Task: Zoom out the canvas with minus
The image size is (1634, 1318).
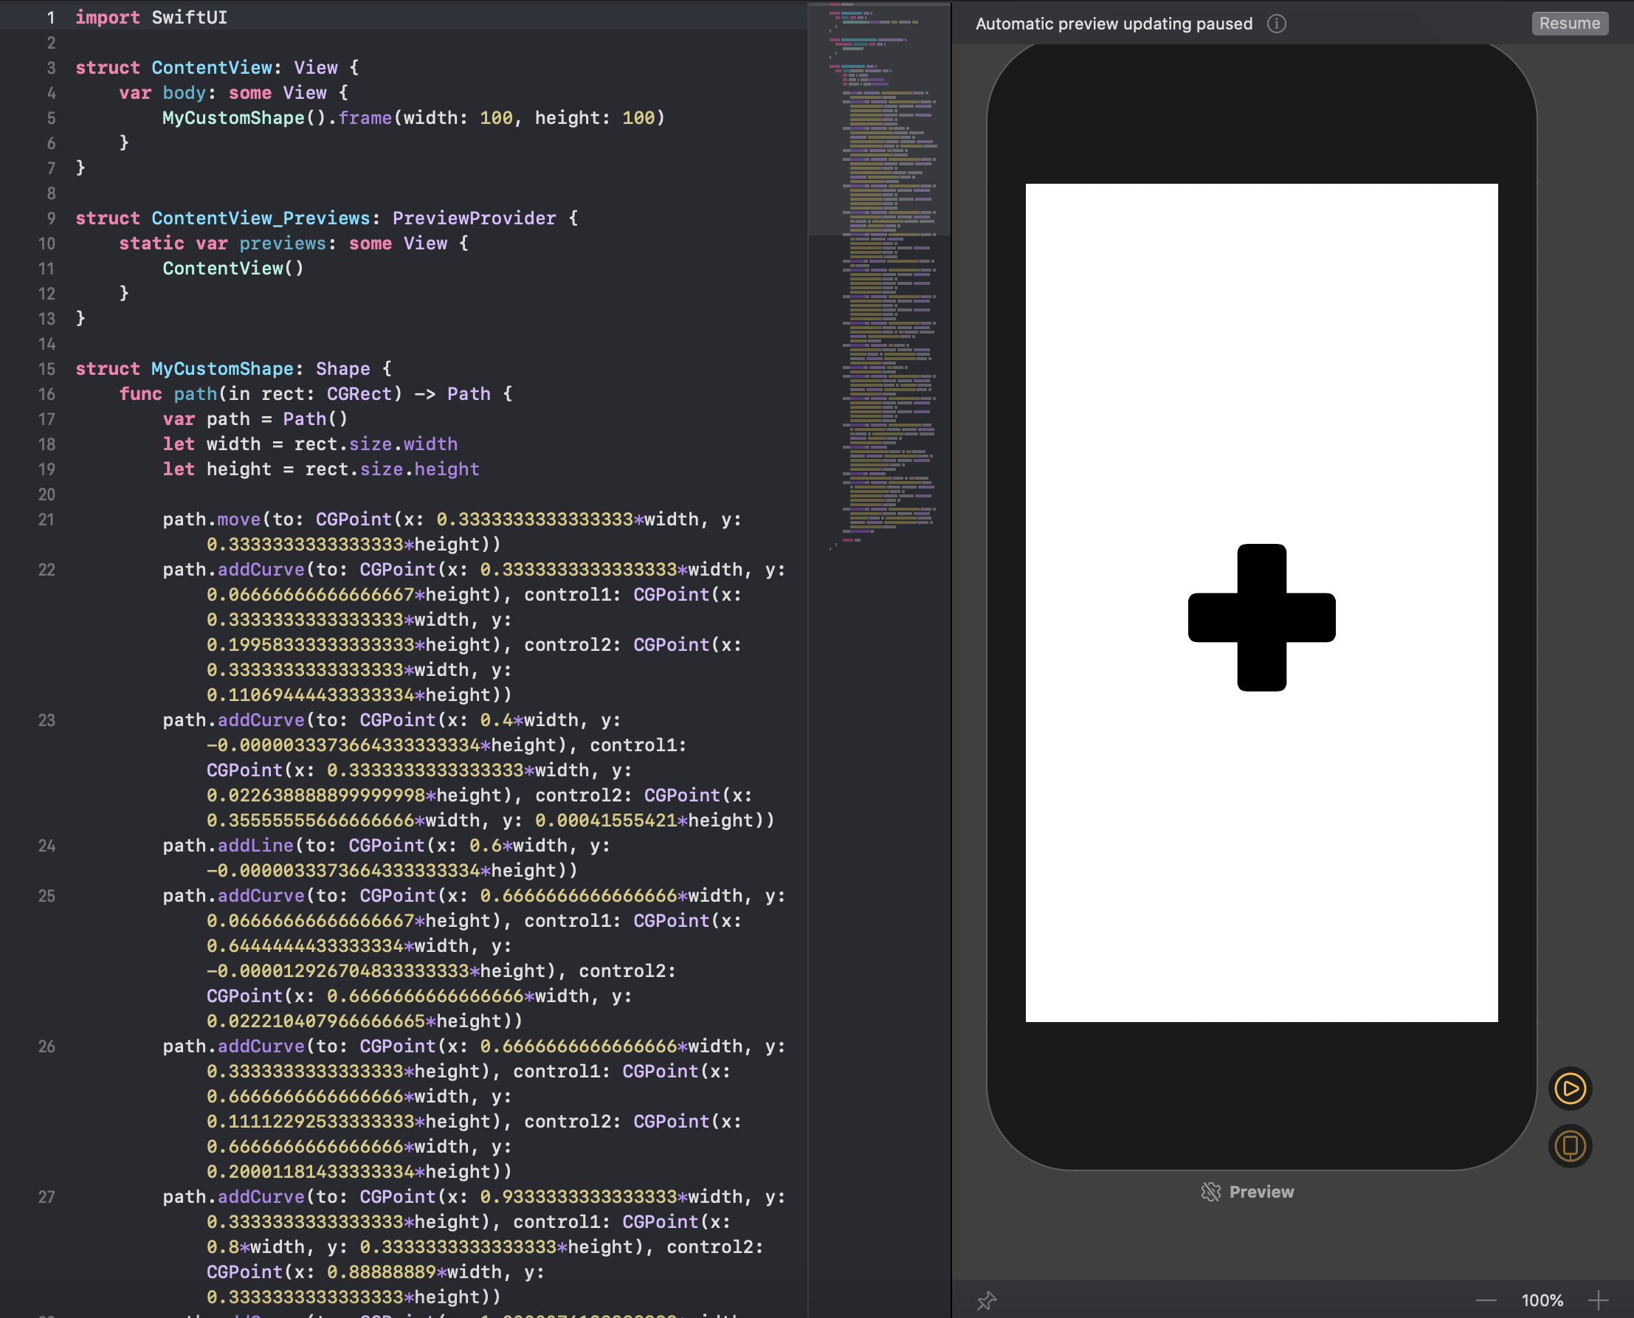Action: tap(1486, 1300)
